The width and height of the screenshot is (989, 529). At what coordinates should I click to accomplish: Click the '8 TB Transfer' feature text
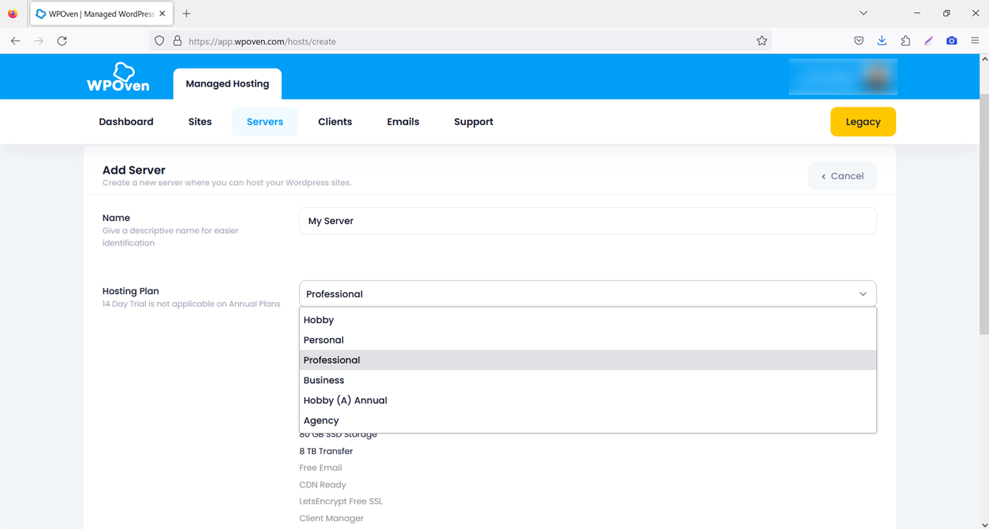click(x=326, y=451)
